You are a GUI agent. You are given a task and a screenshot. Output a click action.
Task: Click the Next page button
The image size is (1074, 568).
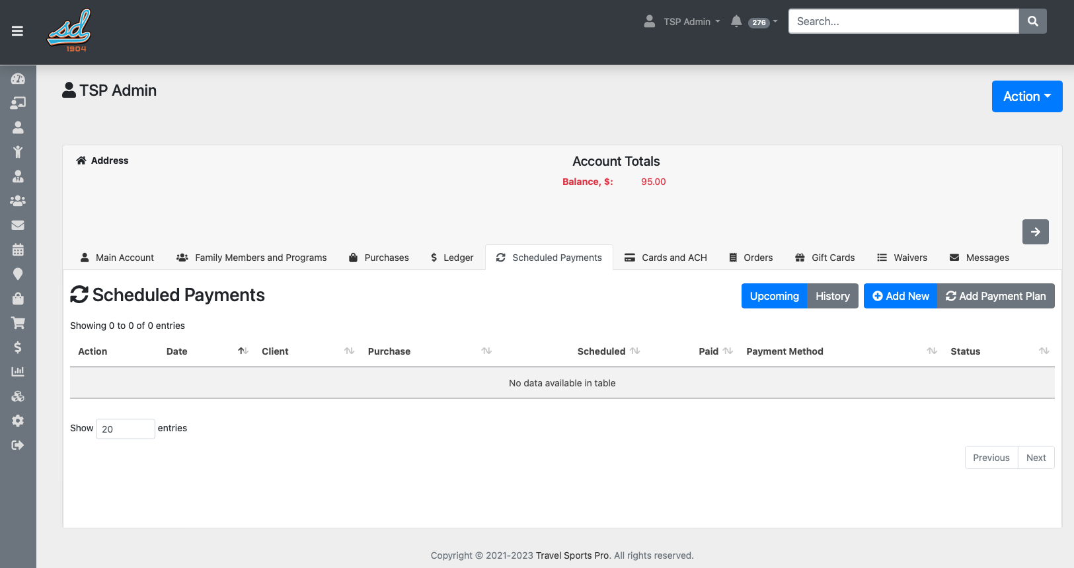(x=1036, y=458)
